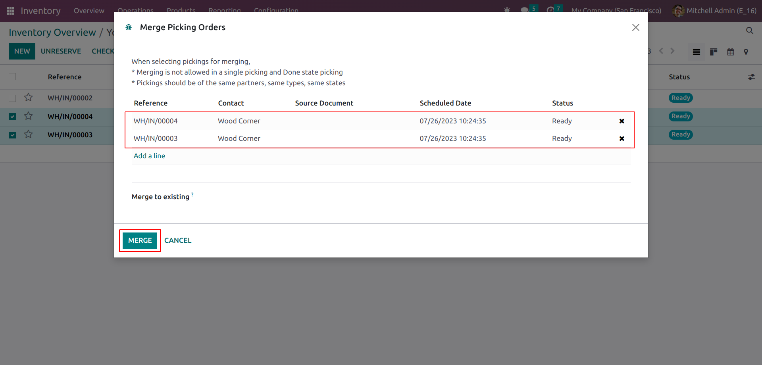This screenshot has height=365, width=762.
Task: Open the map view pin icon
Action: 746,52
